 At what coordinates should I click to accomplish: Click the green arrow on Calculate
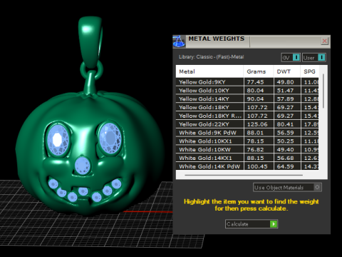click(x=274, y=224)
